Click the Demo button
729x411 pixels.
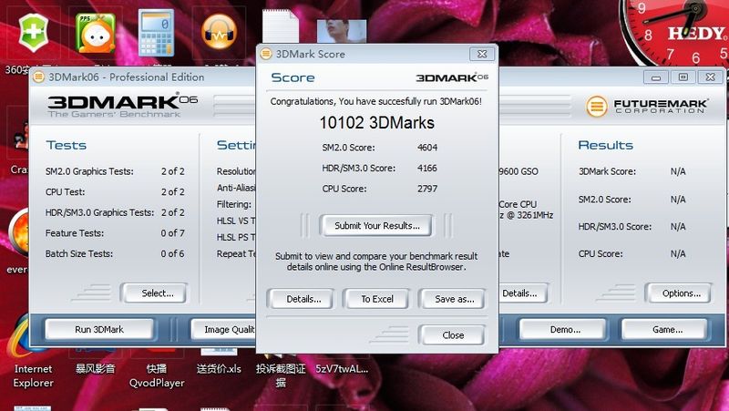pyautogui.click(x=562, y=329)
